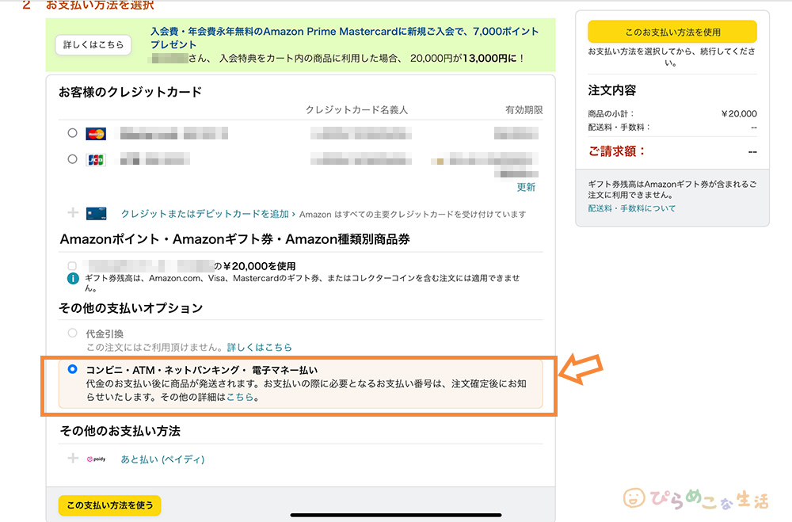Click the クレジットカード名義人 column header
792x522 pixels.
pos(356,109)
